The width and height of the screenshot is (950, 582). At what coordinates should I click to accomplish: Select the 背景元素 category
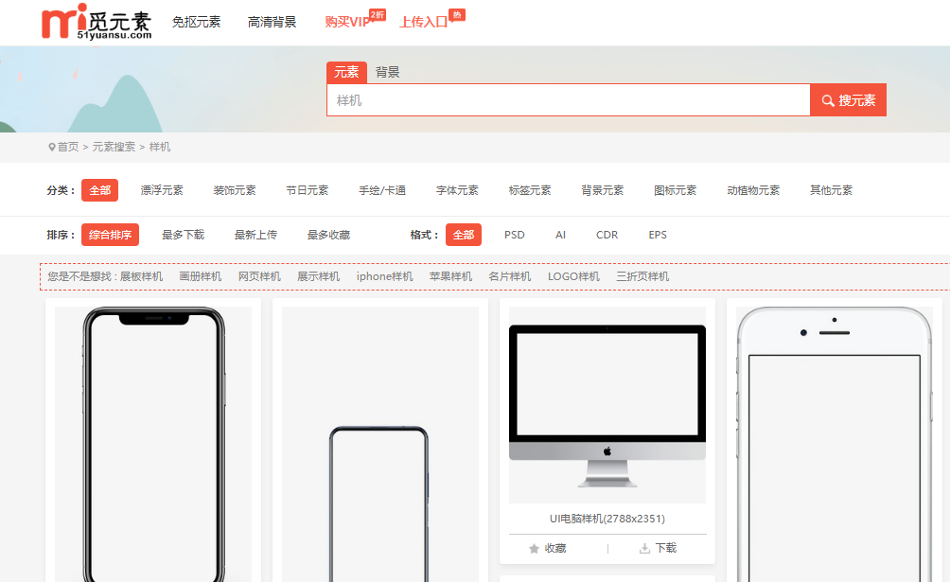[603, 190]
